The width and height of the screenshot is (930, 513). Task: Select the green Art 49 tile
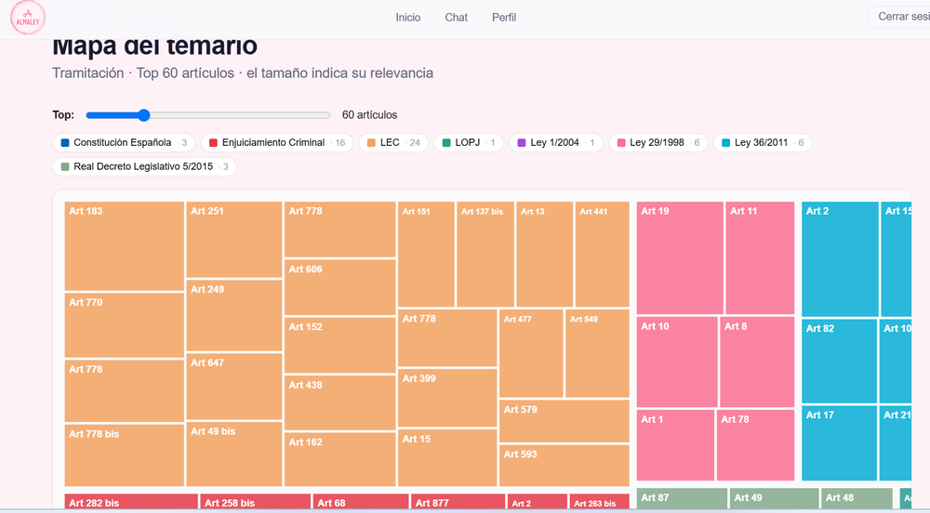tap(774, 499)
